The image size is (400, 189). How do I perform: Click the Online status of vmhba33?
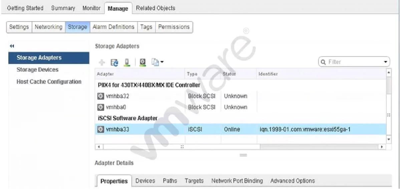[232, 129]
